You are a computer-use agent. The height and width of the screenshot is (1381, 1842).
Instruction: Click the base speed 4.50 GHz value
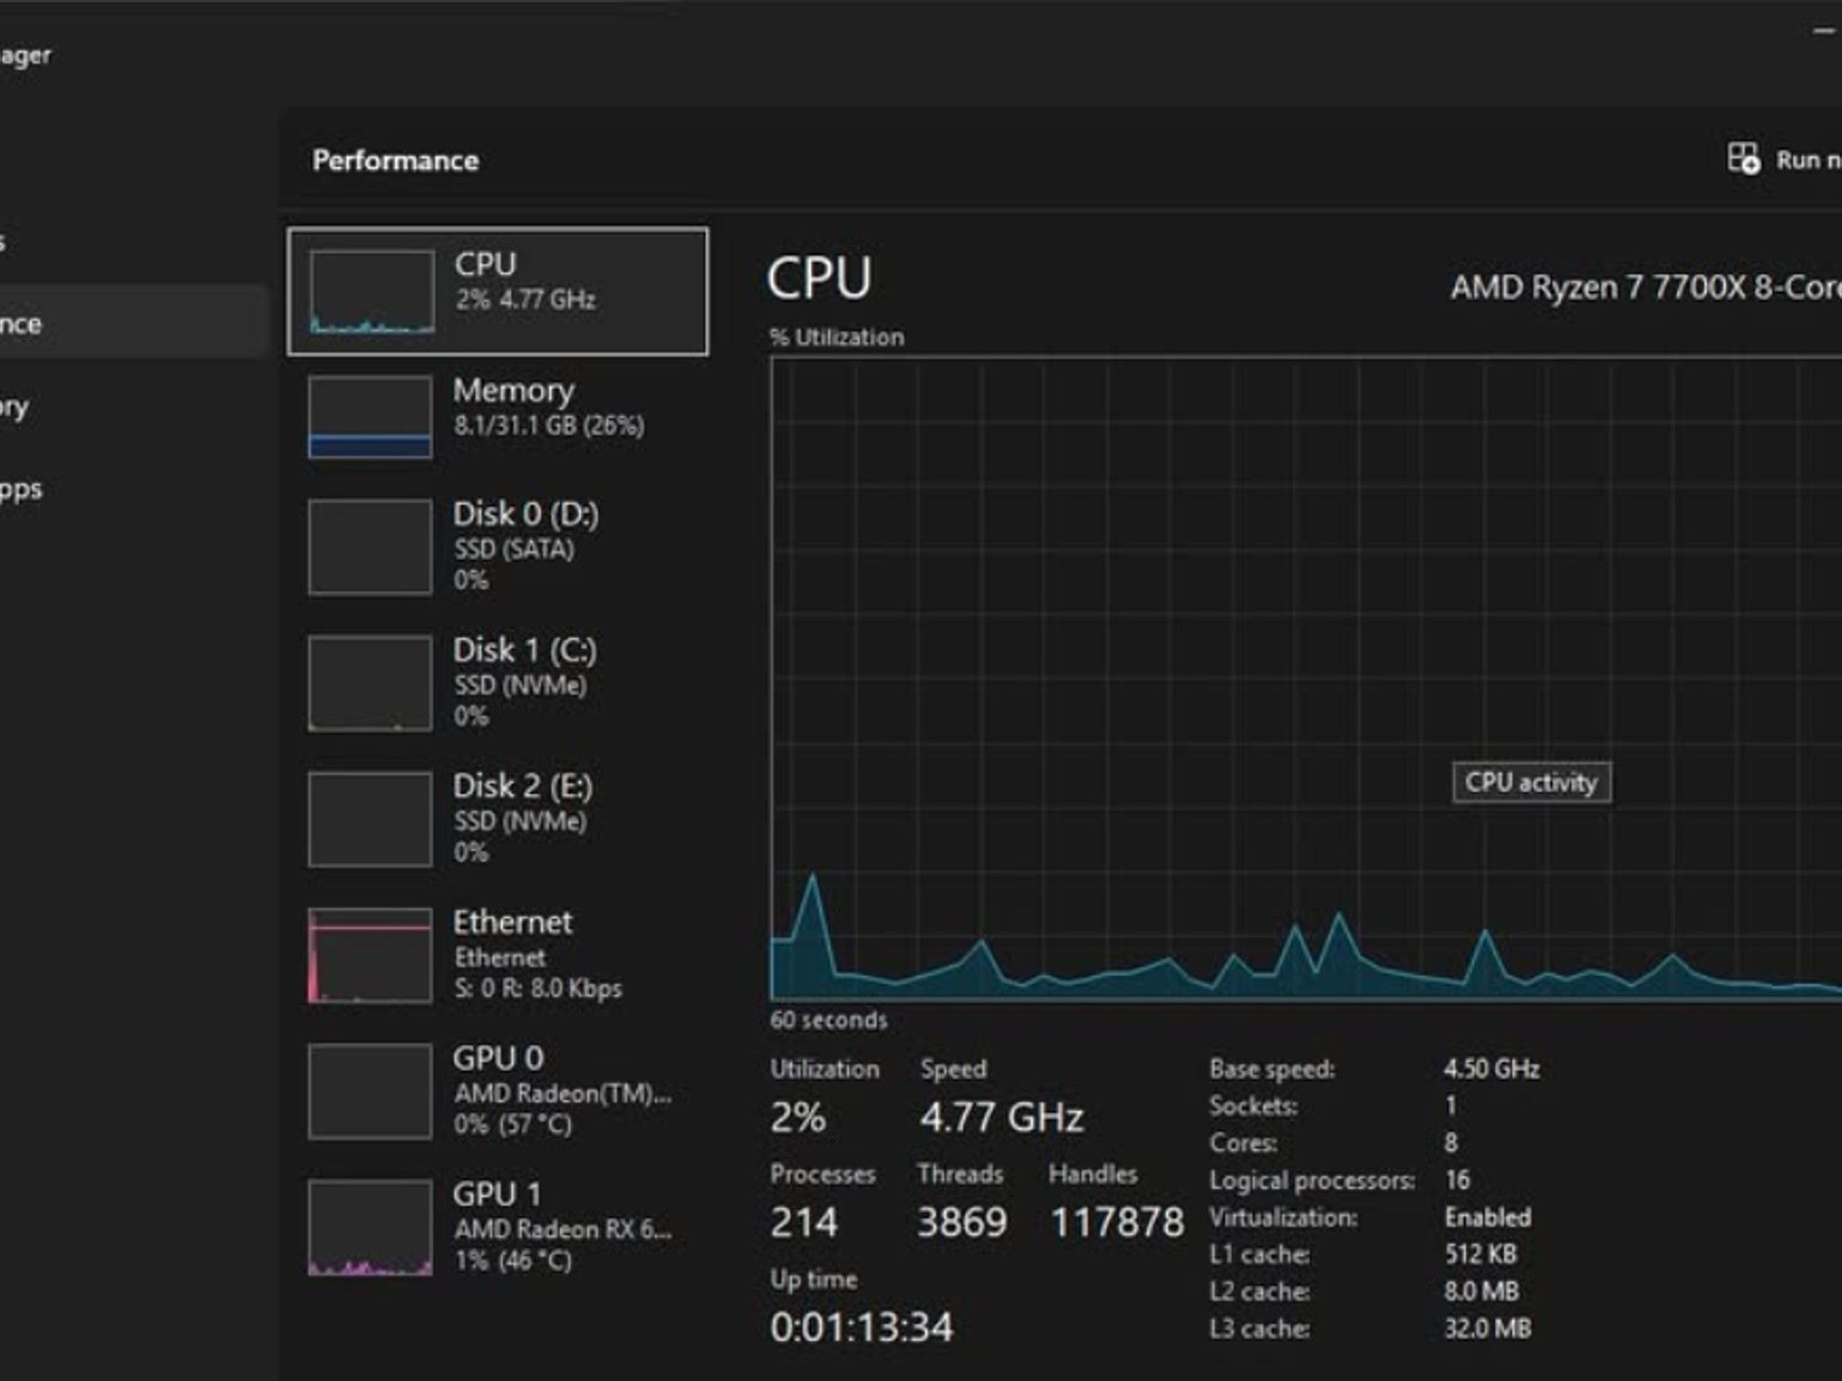pos(1491,1068)
